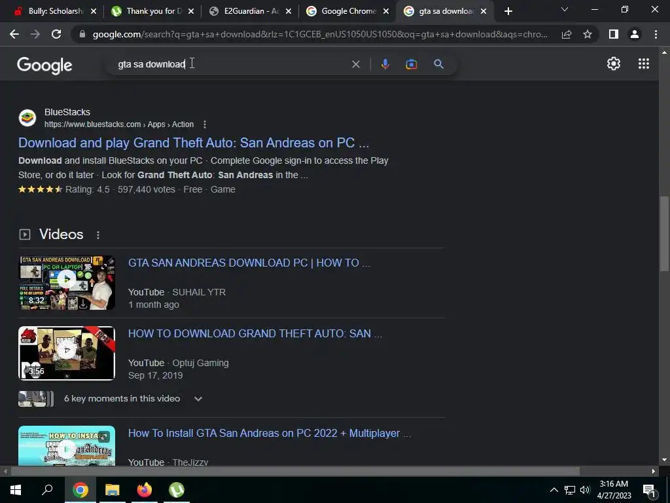Open Chrome three-dot menu

click(656, 34)
